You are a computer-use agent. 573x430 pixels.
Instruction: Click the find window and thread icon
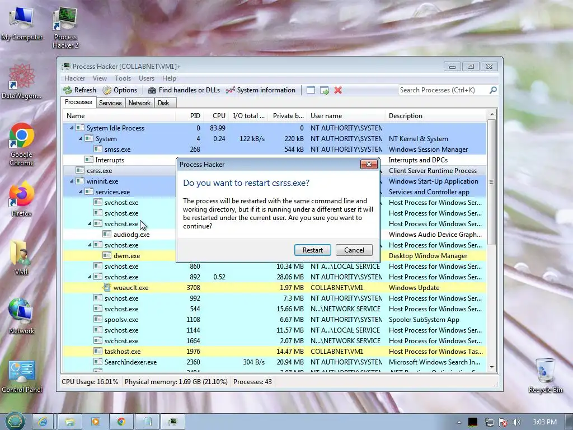324,90
